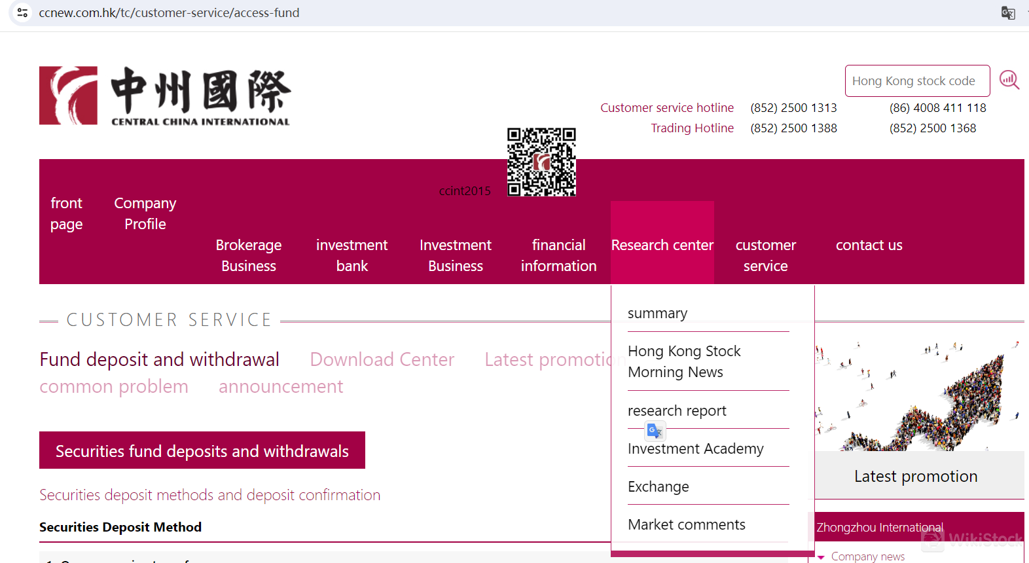Click customer hotline number (86) 4008 411 118
This screenshot has width=1029, height=563.
937,107
